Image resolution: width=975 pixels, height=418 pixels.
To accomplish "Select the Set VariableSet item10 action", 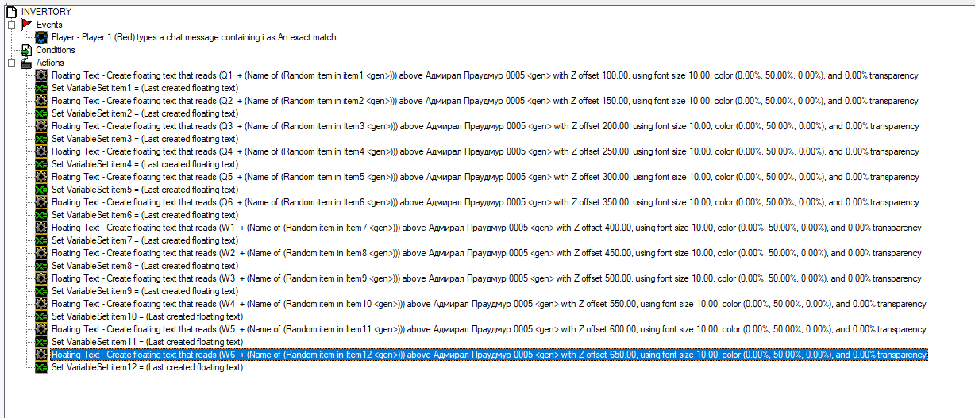I will (147, 316).
